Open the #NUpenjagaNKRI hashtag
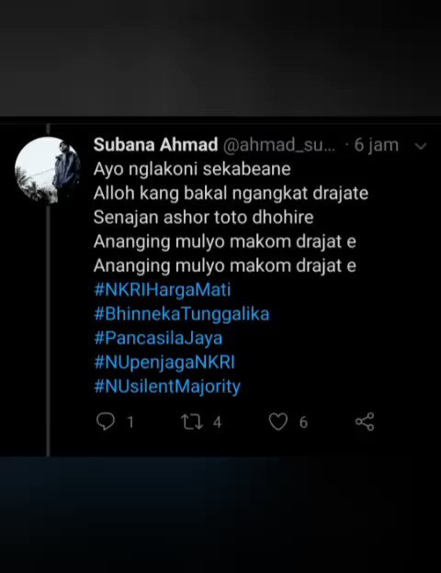The height and width of the screenshot is (573, 441). (x=164, y=363)
